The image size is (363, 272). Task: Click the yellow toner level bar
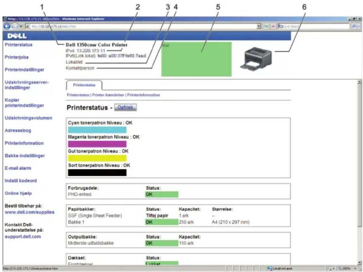point(97,158)
